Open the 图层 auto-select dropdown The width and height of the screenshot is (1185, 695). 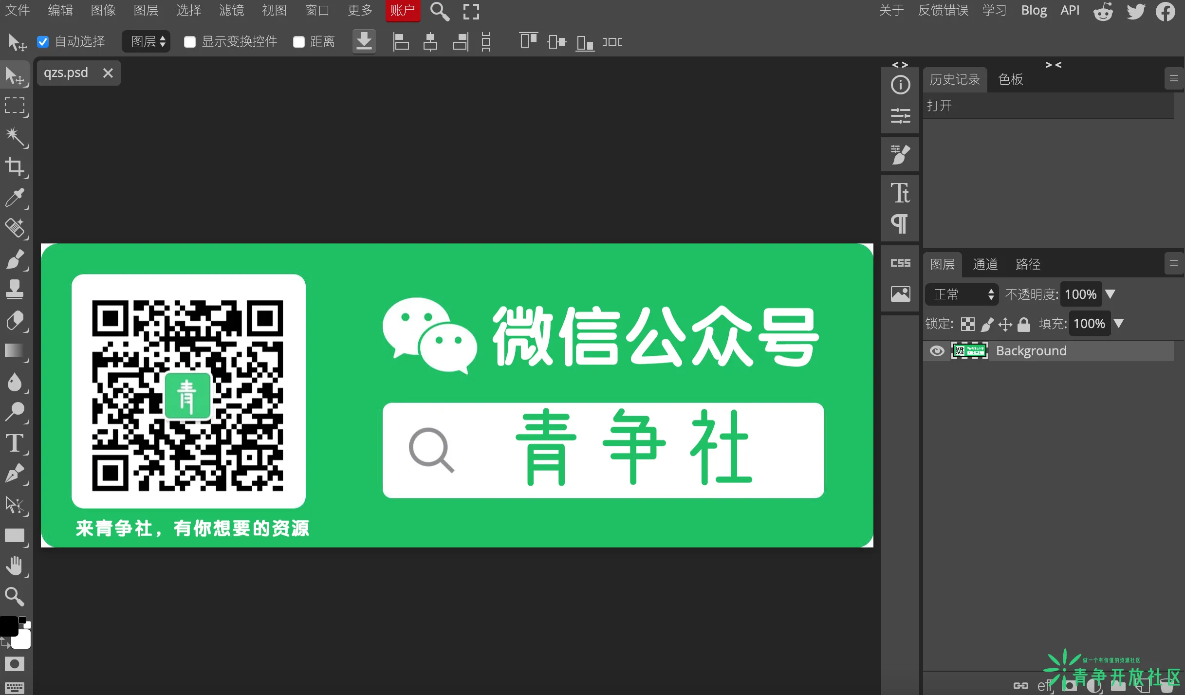[147, 41]
